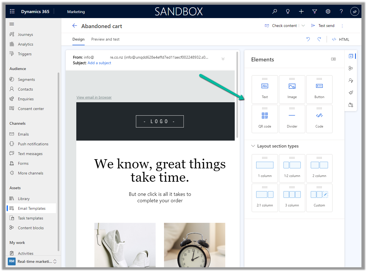367x272 pixels.
Task: Expand the email header chevron
Action: (223, 59)
